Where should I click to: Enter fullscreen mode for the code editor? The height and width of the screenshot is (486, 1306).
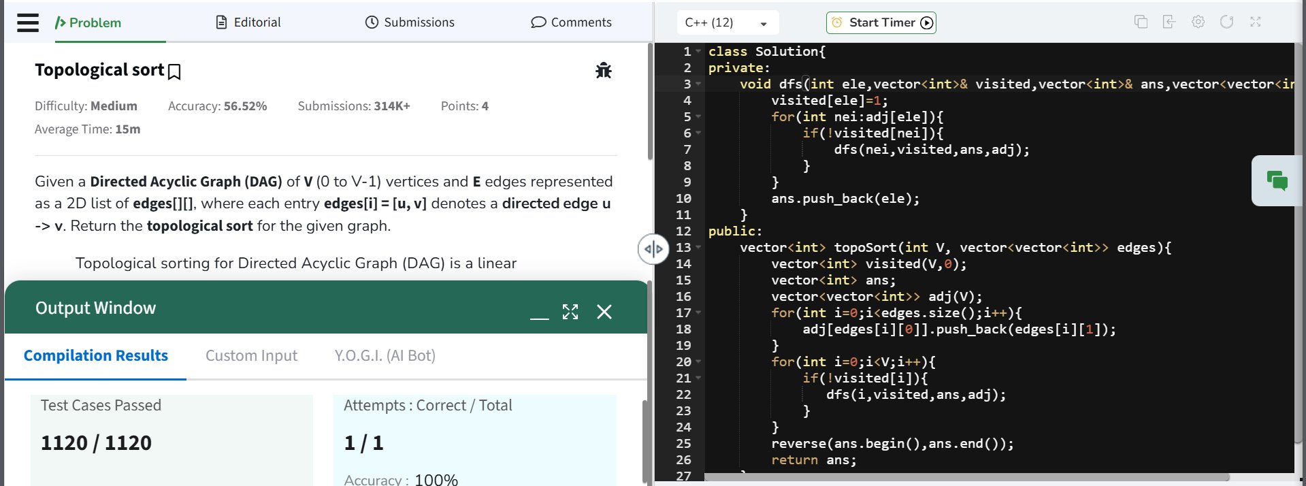[1255, 22]
